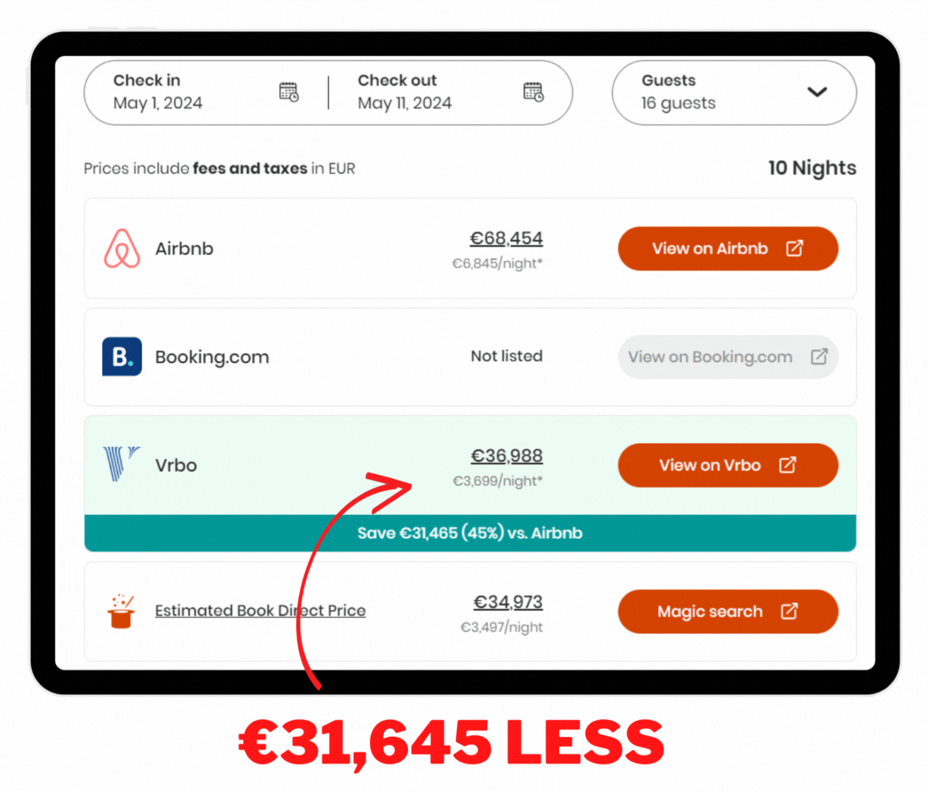The width and height of the screenshot is (928, 792).
Task: Click the disabled View on Booking.com button
Action: coord(728,357)
